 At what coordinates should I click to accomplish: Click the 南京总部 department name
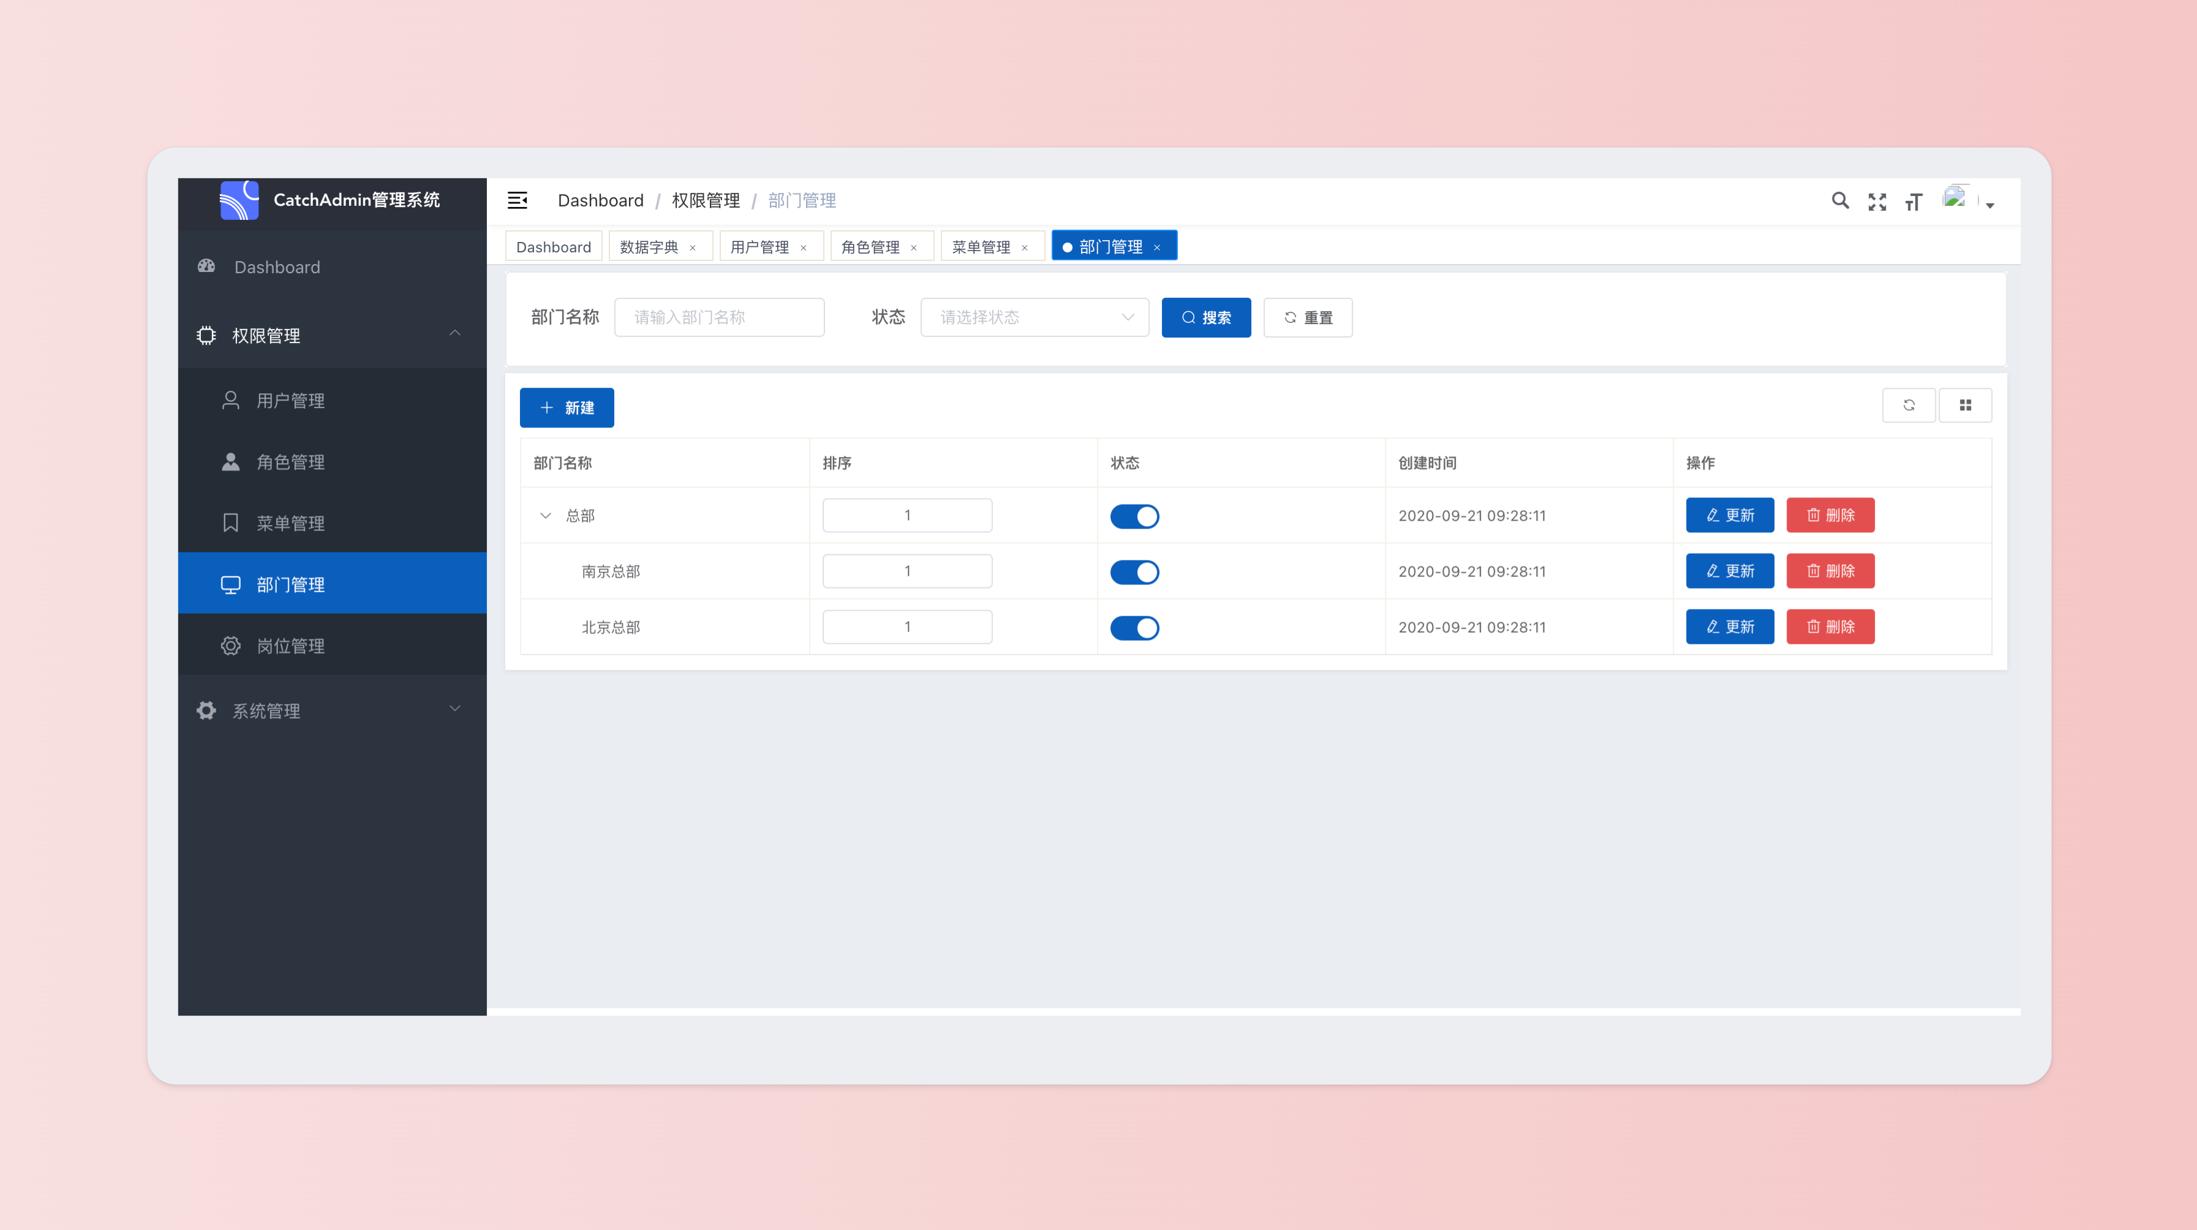[x=611, y=572]
